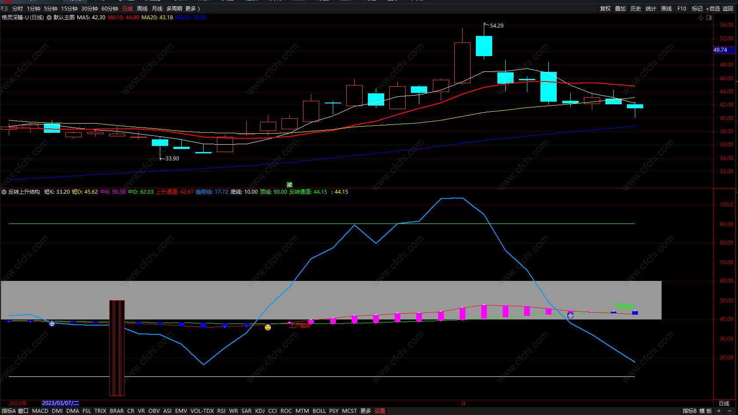
Task: Select the 日线 daily period
Action: click(x=127, y=9)
